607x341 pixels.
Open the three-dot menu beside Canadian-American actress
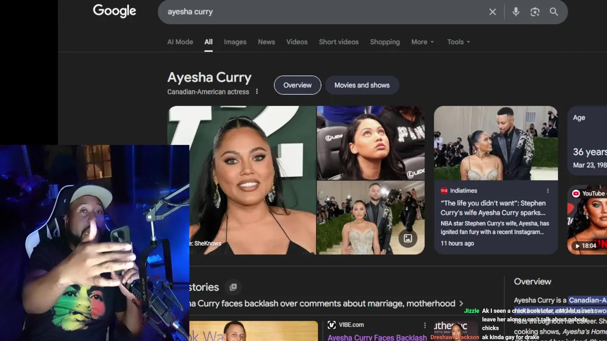(257, 91)
